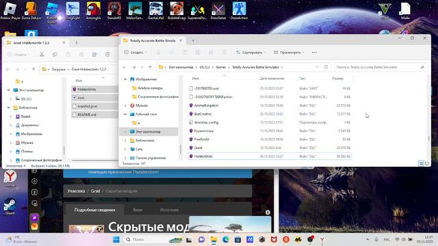Open Among Us desktop shortcut
This screenshot has height=246, width=438.
pyautogui.click(x=93, y=11)
